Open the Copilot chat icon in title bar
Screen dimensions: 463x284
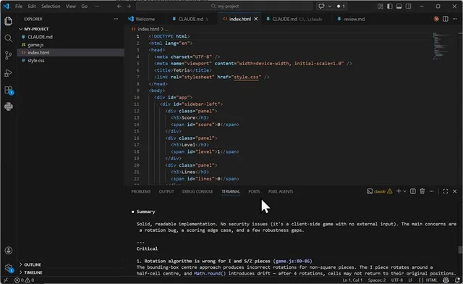321,7
